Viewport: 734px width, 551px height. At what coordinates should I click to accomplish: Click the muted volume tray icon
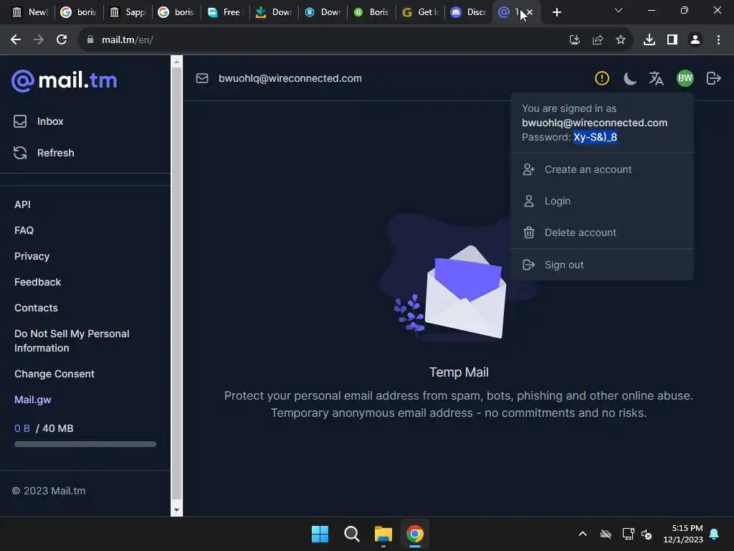coord(647,534)
